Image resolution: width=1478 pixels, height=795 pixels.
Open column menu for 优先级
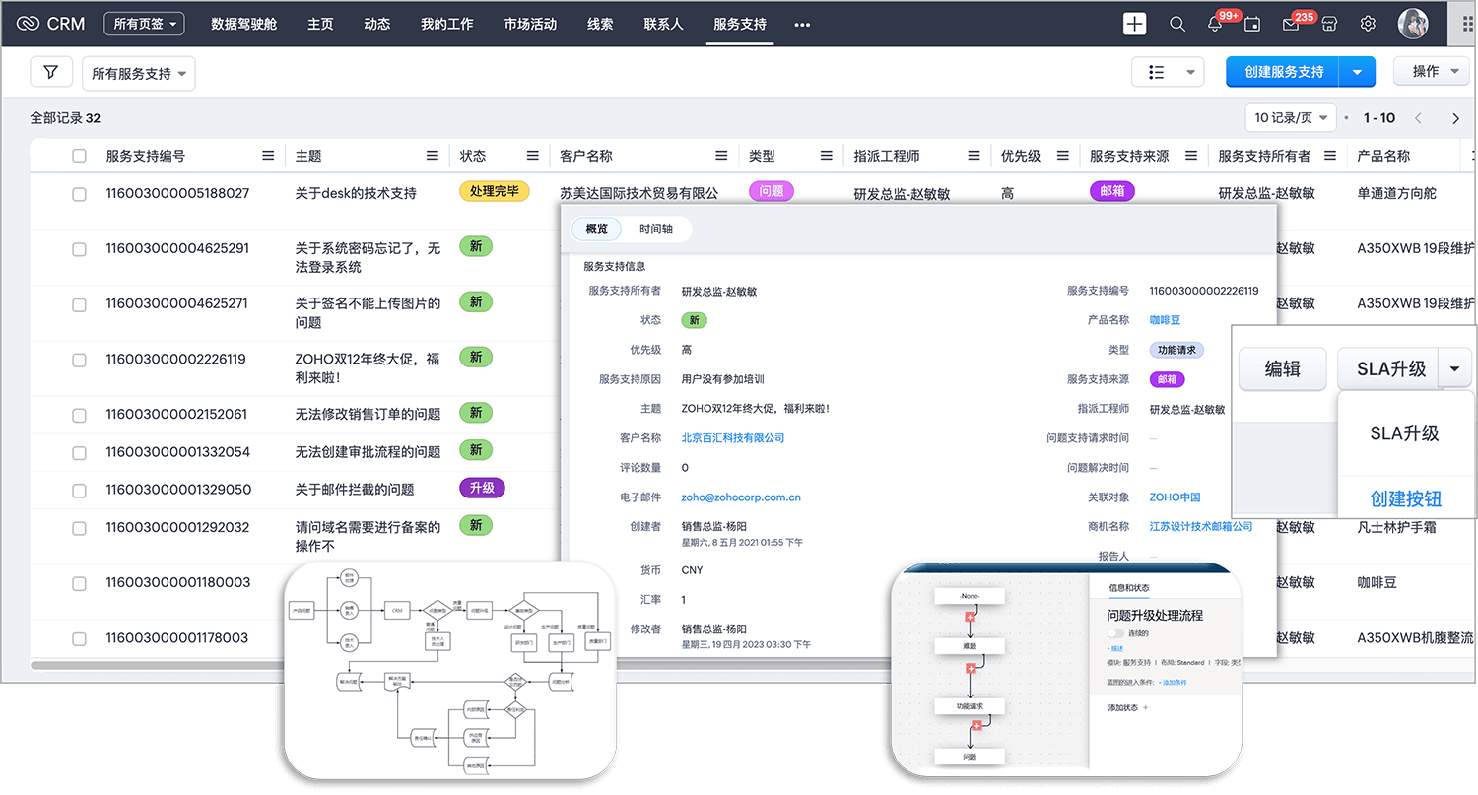tap(1062, 156)
